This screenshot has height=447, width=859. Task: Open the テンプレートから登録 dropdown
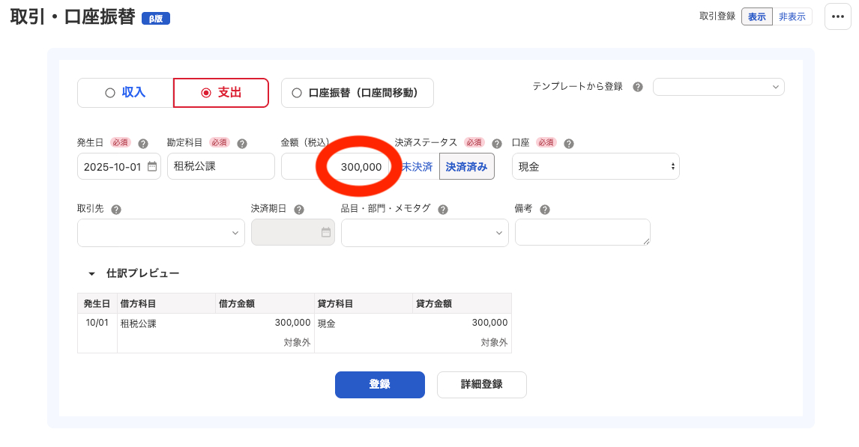tap(718, 87)
